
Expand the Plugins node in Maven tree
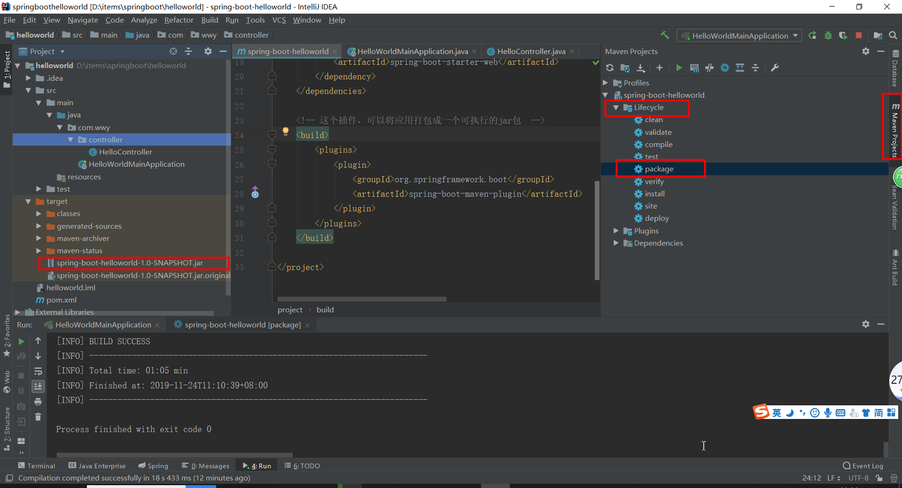(616, 231)
